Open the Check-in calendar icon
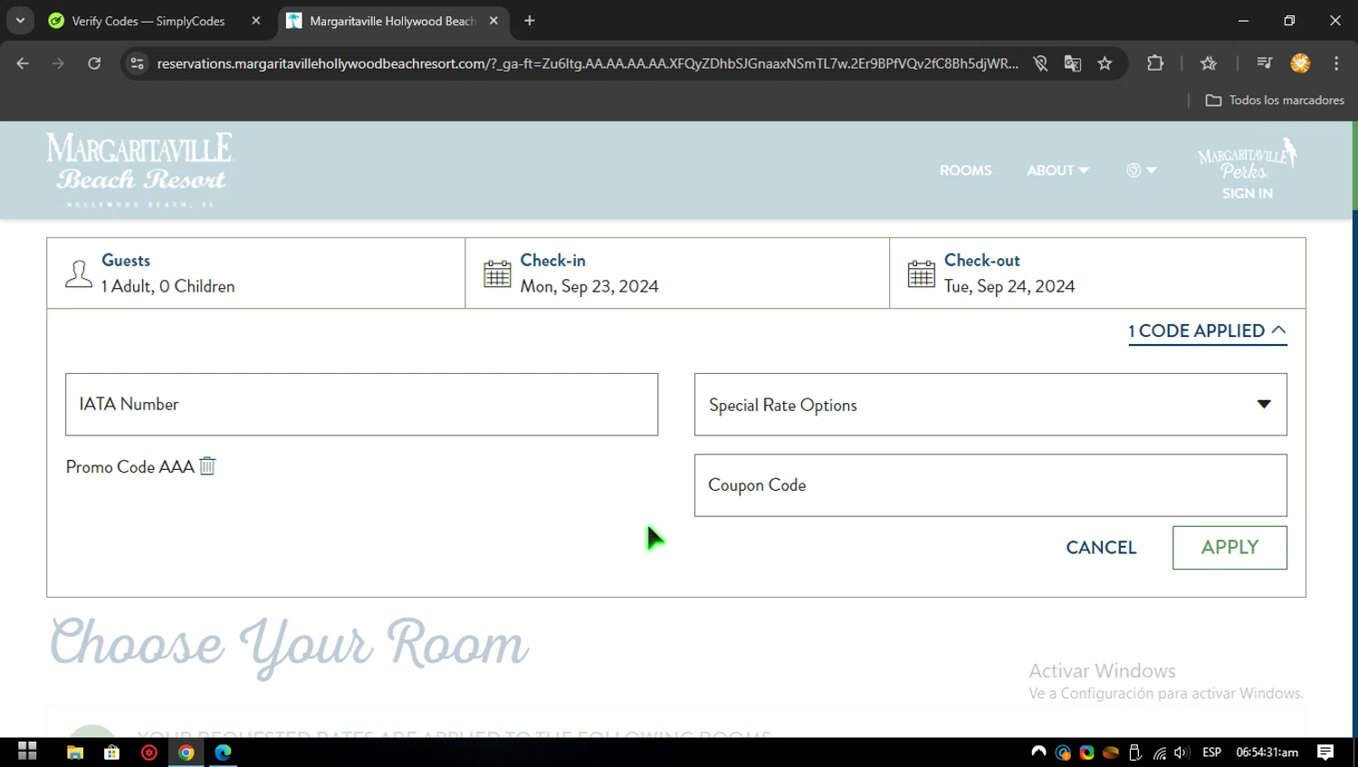Viewport: 1358px width, 767px height. tap(497, 273)
